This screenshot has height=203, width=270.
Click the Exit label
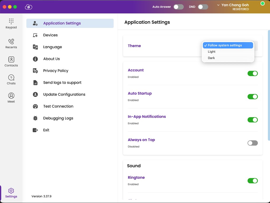coord(46,130)
